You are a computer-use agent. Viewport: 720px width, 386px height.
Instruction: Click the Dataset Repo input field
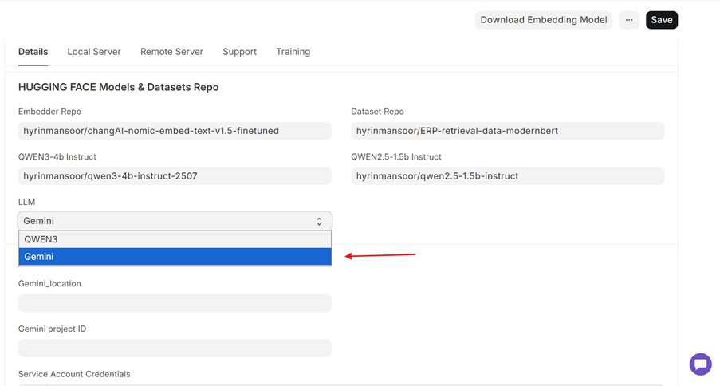click(507, 131)
